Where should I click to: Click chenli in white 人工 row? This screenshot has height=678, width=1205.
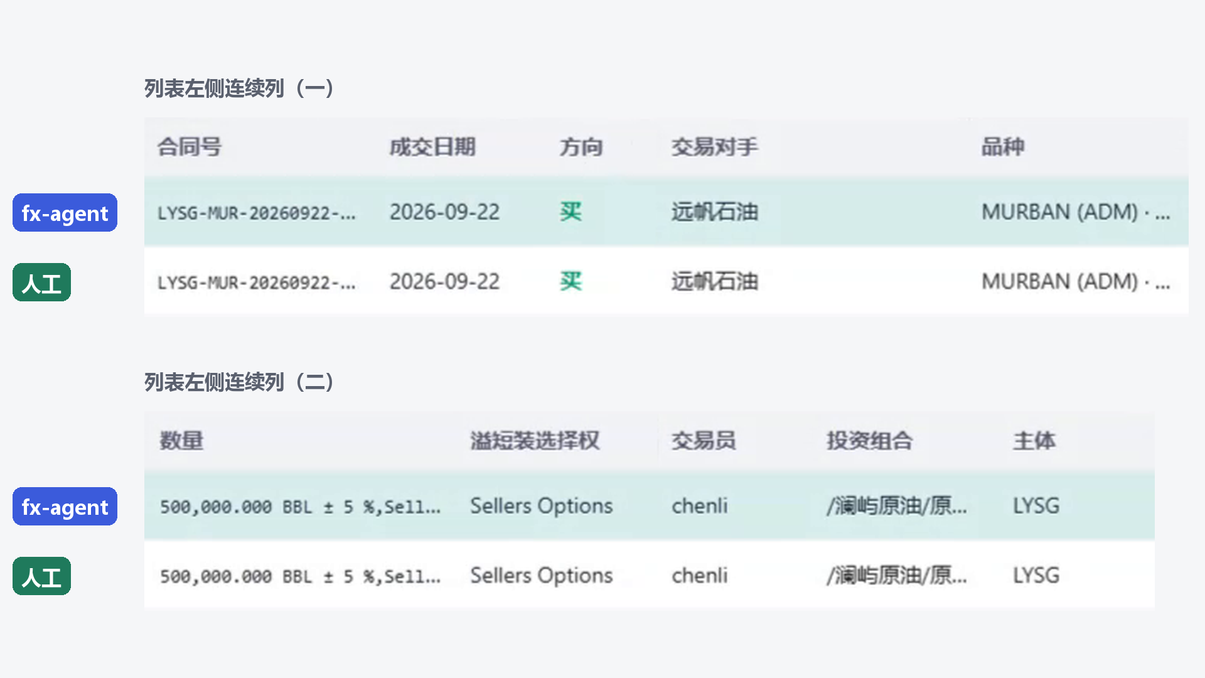(x=700, y=576)
